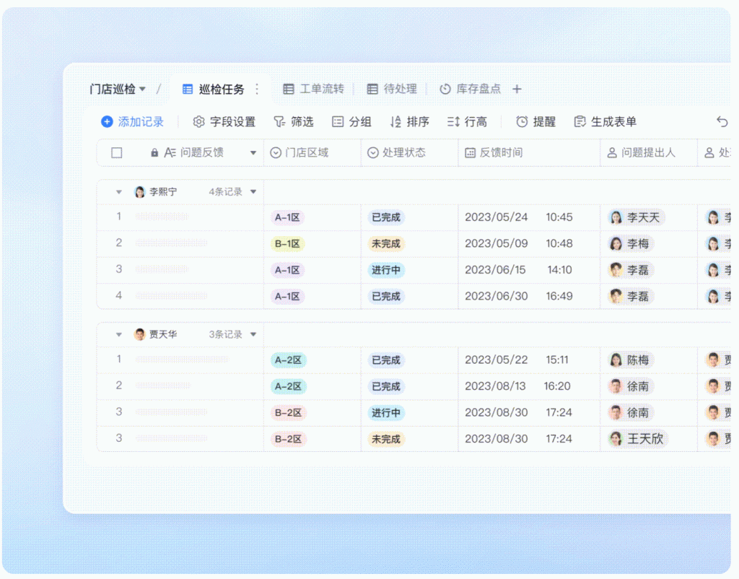Add a new tab with plus button
This screenshot has height=579, width=739.
[517, 90]
